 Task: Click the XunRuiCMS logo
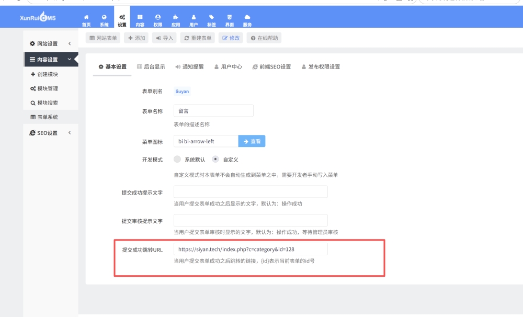pyautogui.click(x=38, y=17)
